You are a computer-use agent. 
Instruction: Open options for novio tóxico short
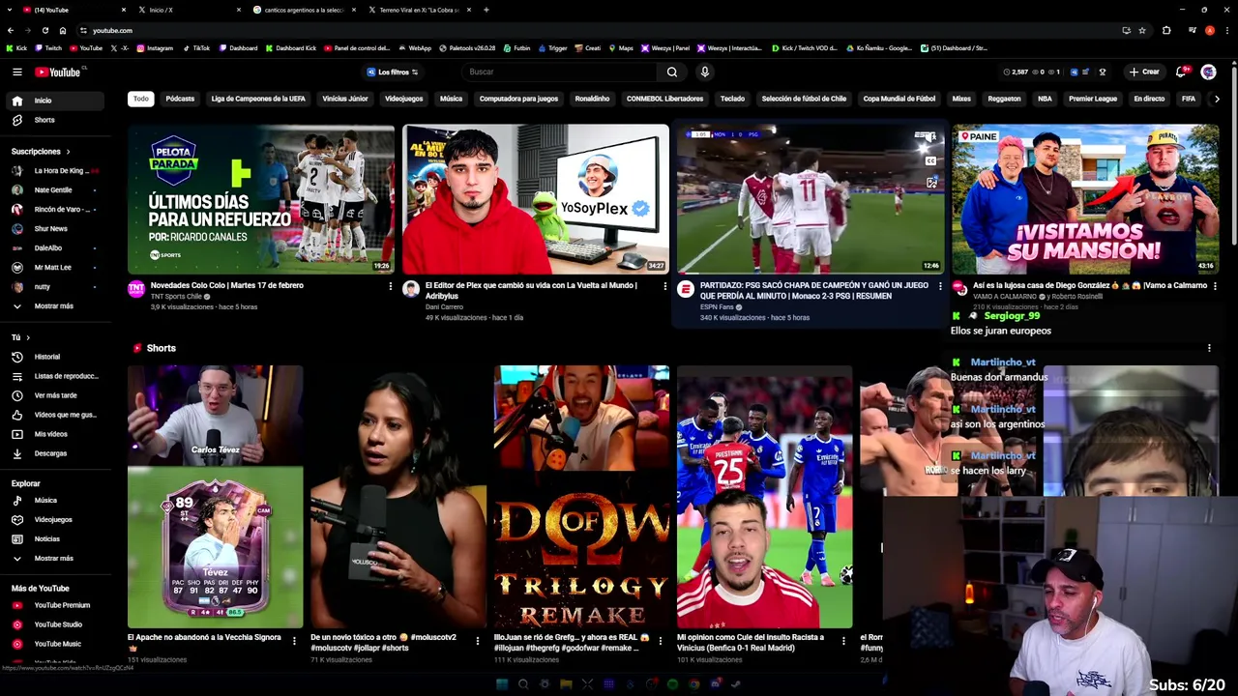(477, 640)
